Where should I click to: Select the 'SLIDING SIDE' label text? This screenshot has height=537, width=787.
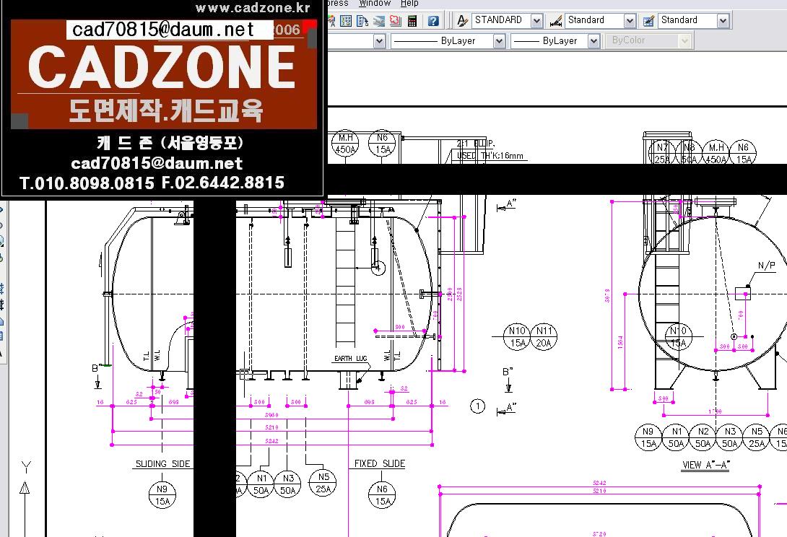pyautogui.click(x=163, y=463)
